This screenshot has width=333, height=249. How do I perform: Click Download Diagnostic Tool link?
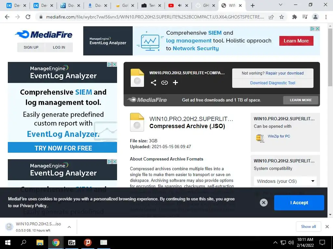click(273, 83)
